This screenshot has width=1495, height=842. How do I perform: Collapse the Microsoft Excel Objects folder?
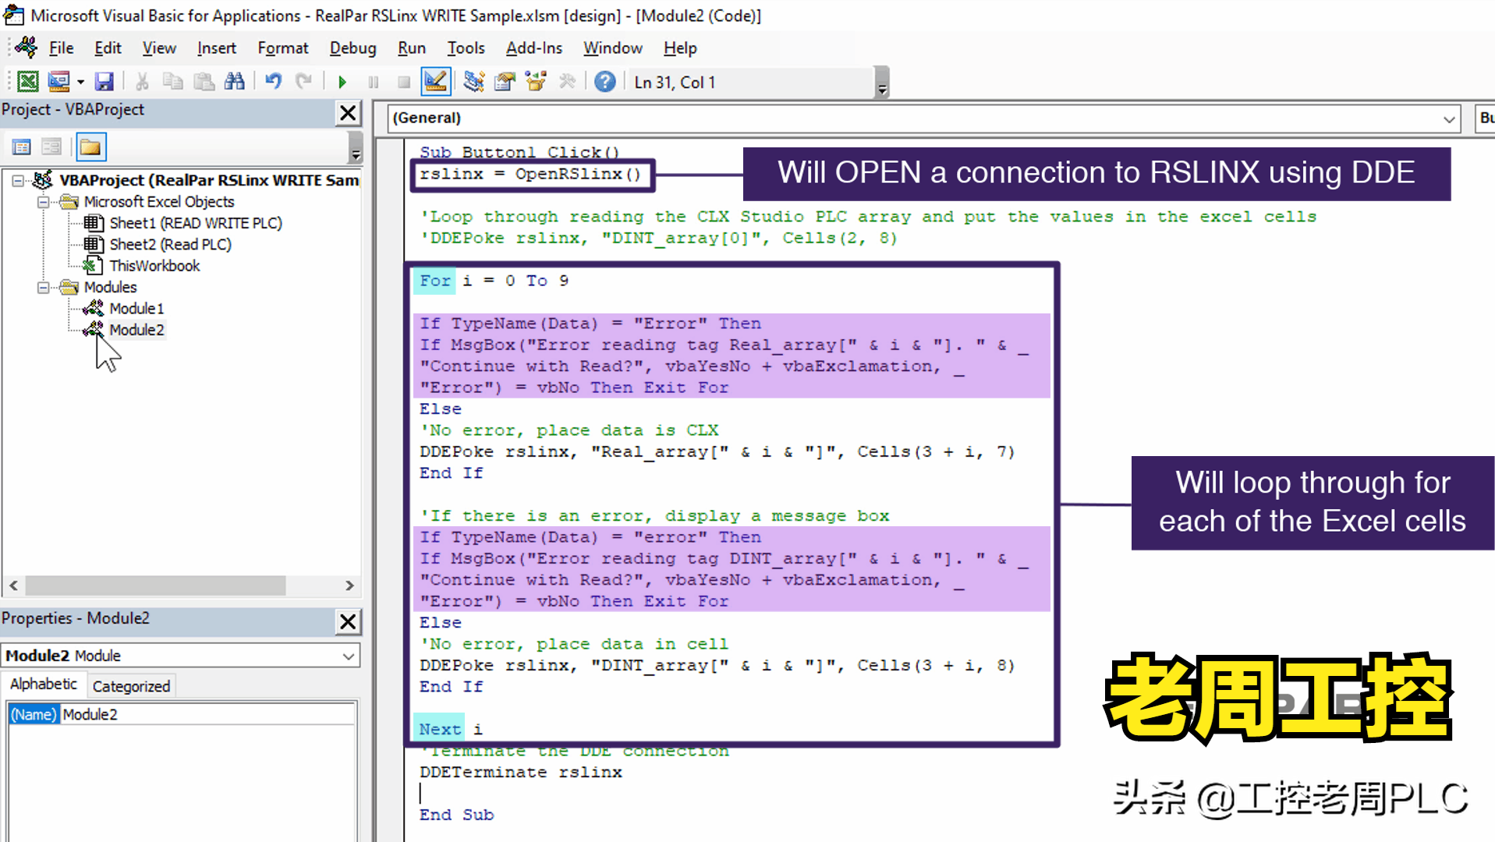click(43, 202)
